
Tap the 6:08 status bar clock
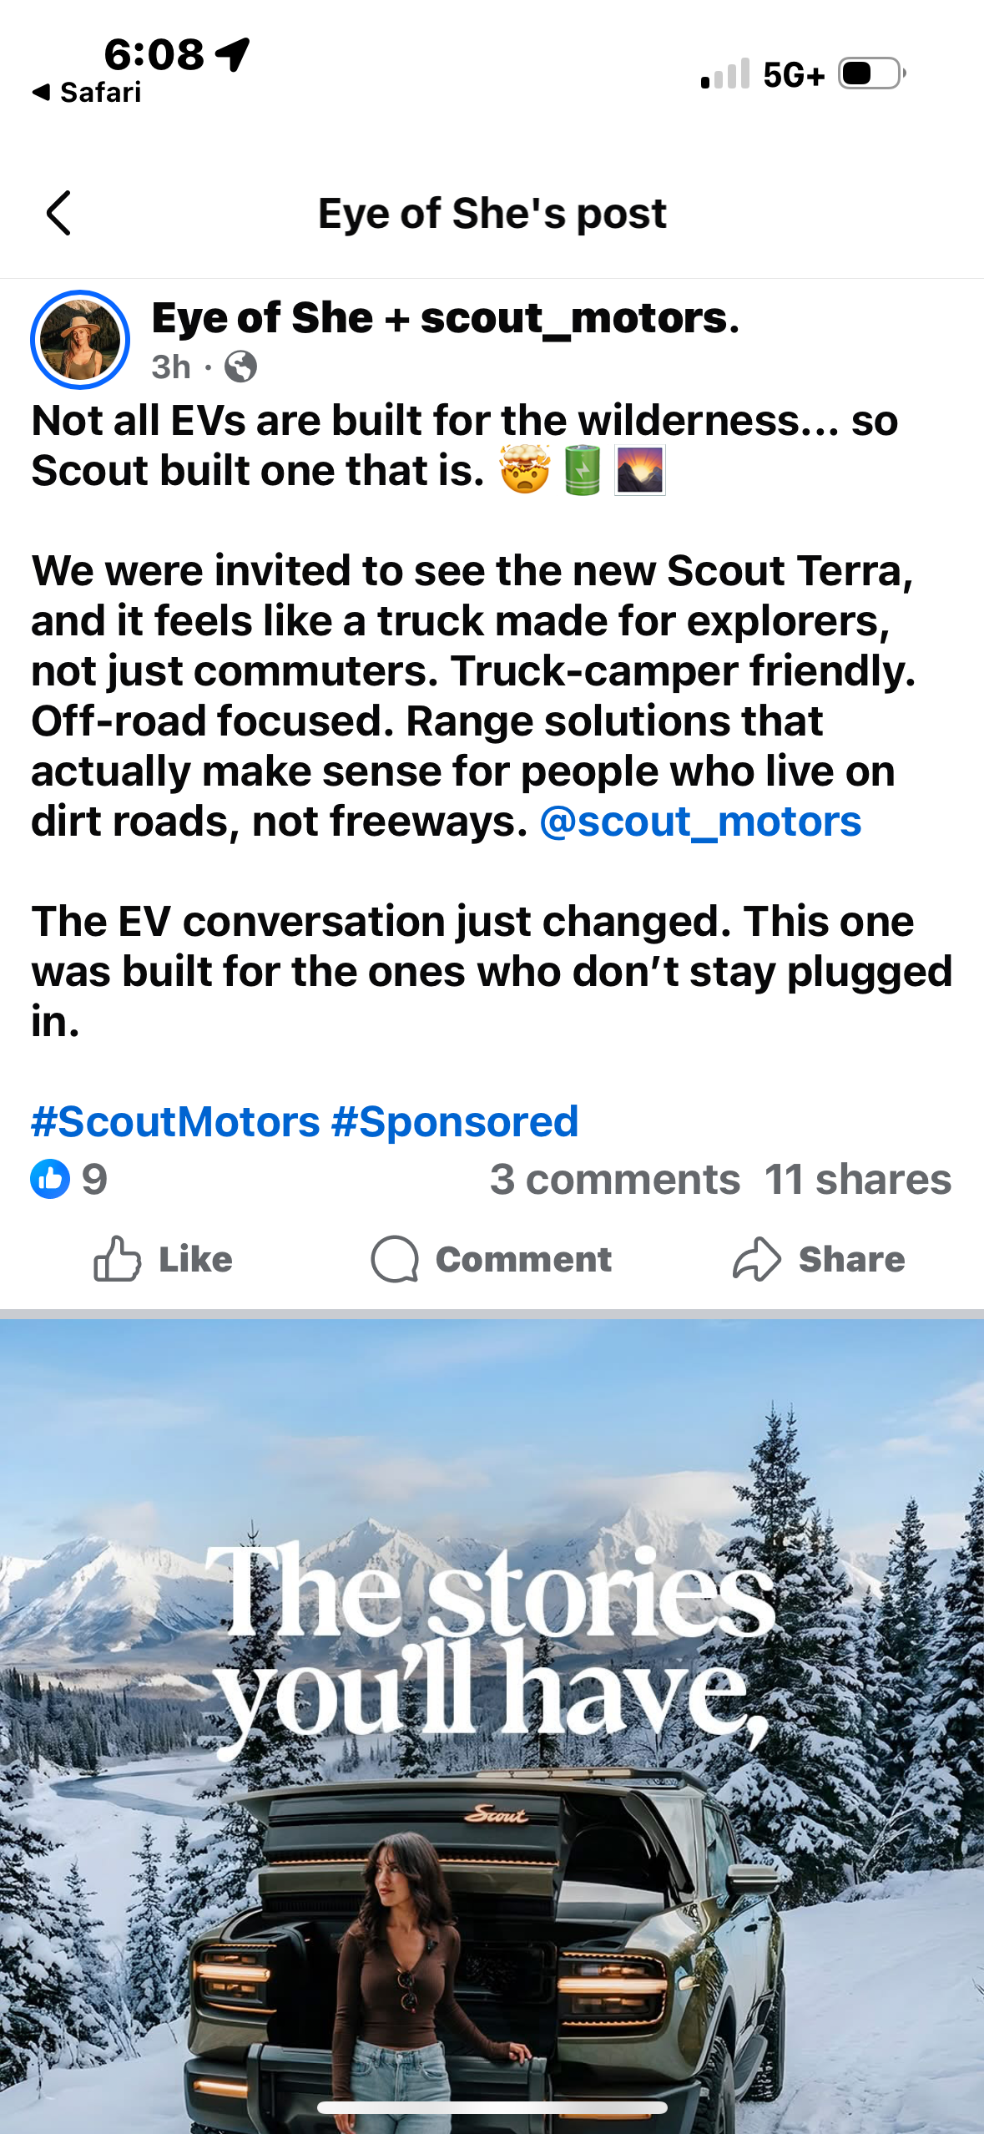coord(154,55)
